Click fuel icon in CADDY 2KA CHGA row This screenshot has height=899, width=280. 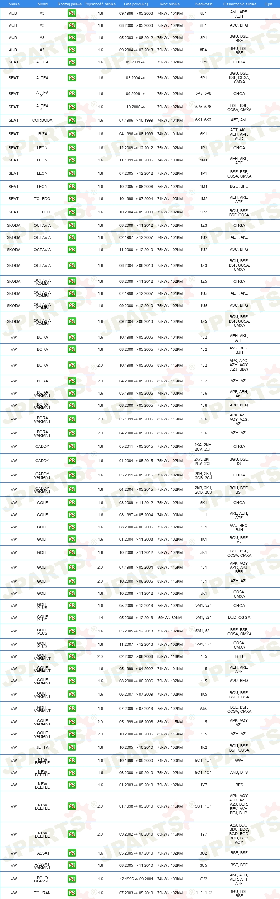(x=72, y=446)
